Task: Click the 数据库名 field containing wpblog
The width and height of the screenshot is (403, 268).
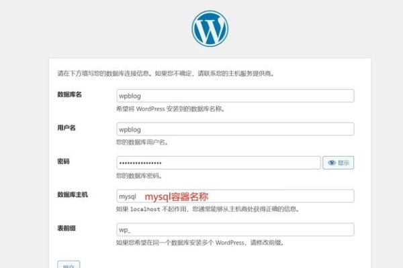Action: click(235, 96)
